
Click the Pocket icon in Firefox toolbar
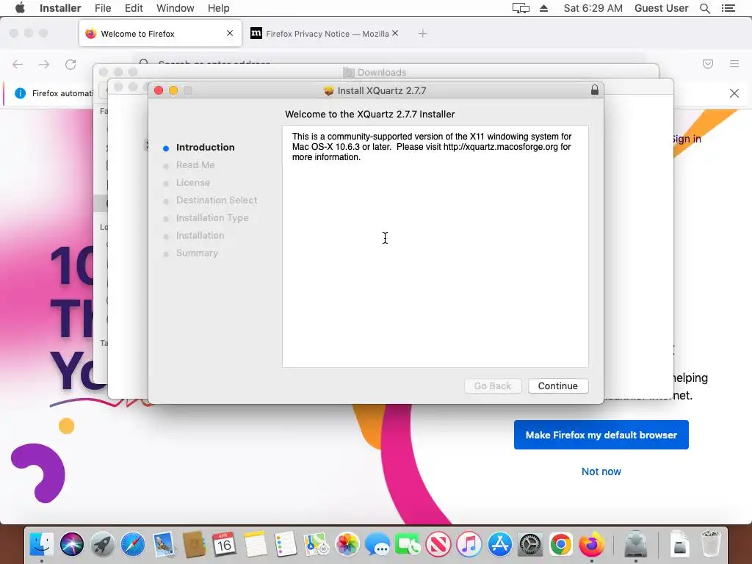[x=708, y=64]
